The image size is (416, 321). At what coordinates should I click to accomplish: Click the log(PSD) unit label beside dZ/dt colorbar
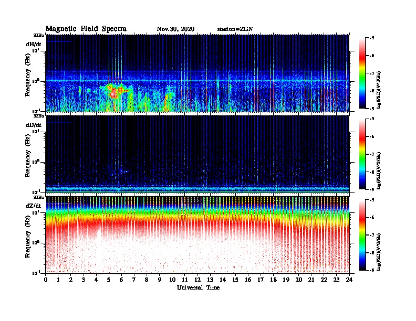(379, 252)
